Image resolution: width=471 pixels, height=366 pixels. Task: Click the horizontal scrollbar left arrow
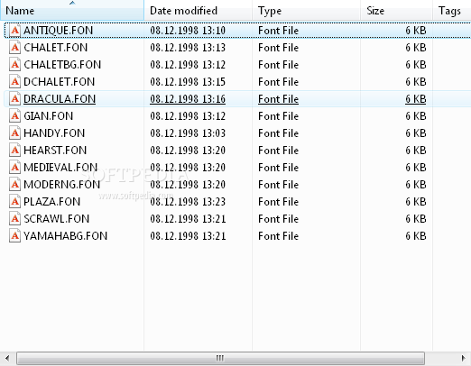(x=7, y=358)
